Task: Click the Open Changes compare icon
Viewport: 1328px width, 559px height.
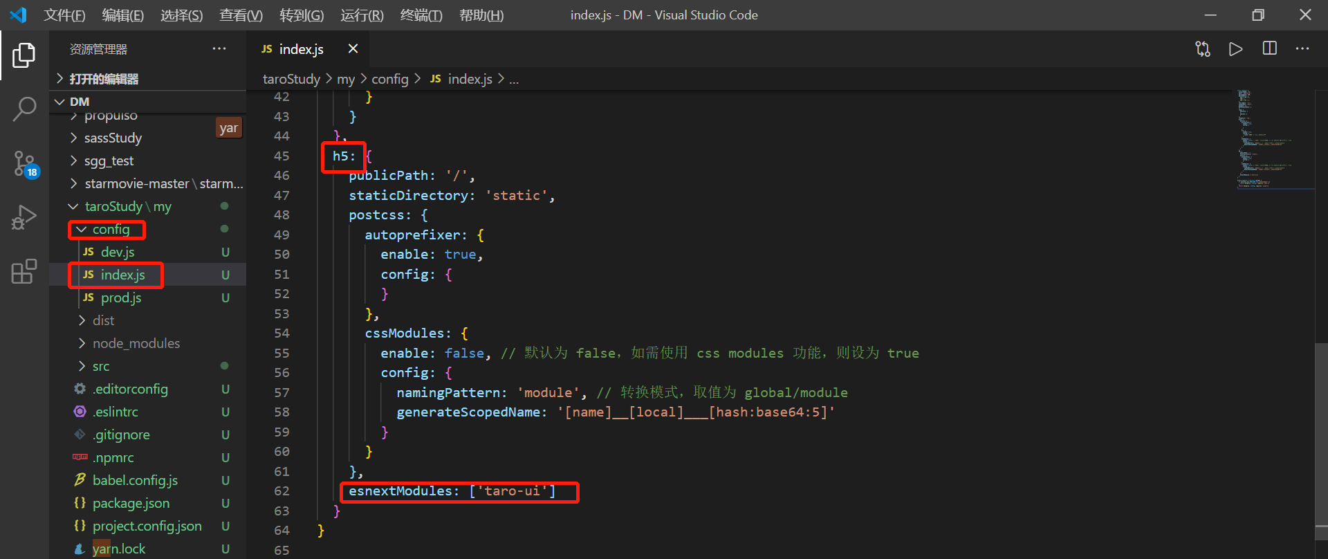Action: pyautogui.click(x=1203, y=49)
